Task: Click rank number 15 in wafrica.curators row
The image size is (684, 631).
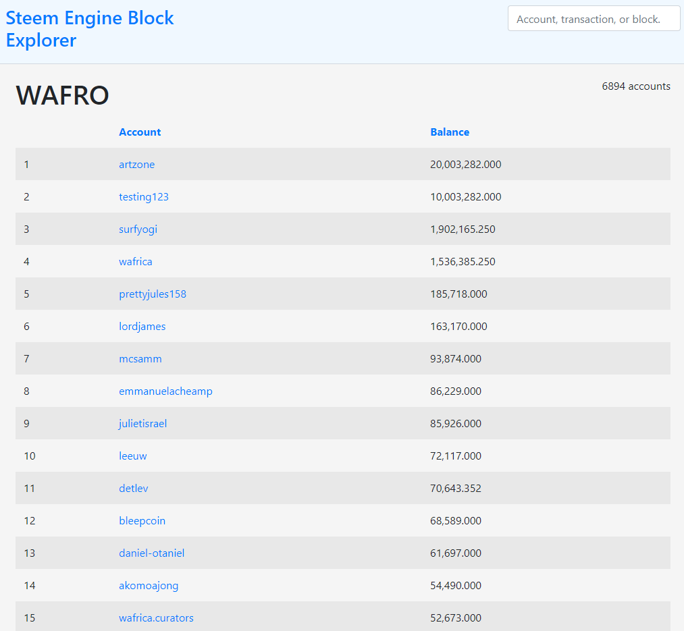Action: [x=30, y=618]
